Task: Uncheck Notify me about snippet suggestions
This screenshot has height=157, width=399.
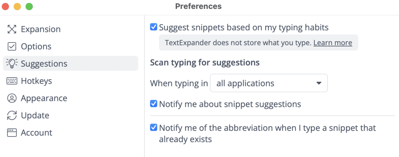Action: point(154,104)
